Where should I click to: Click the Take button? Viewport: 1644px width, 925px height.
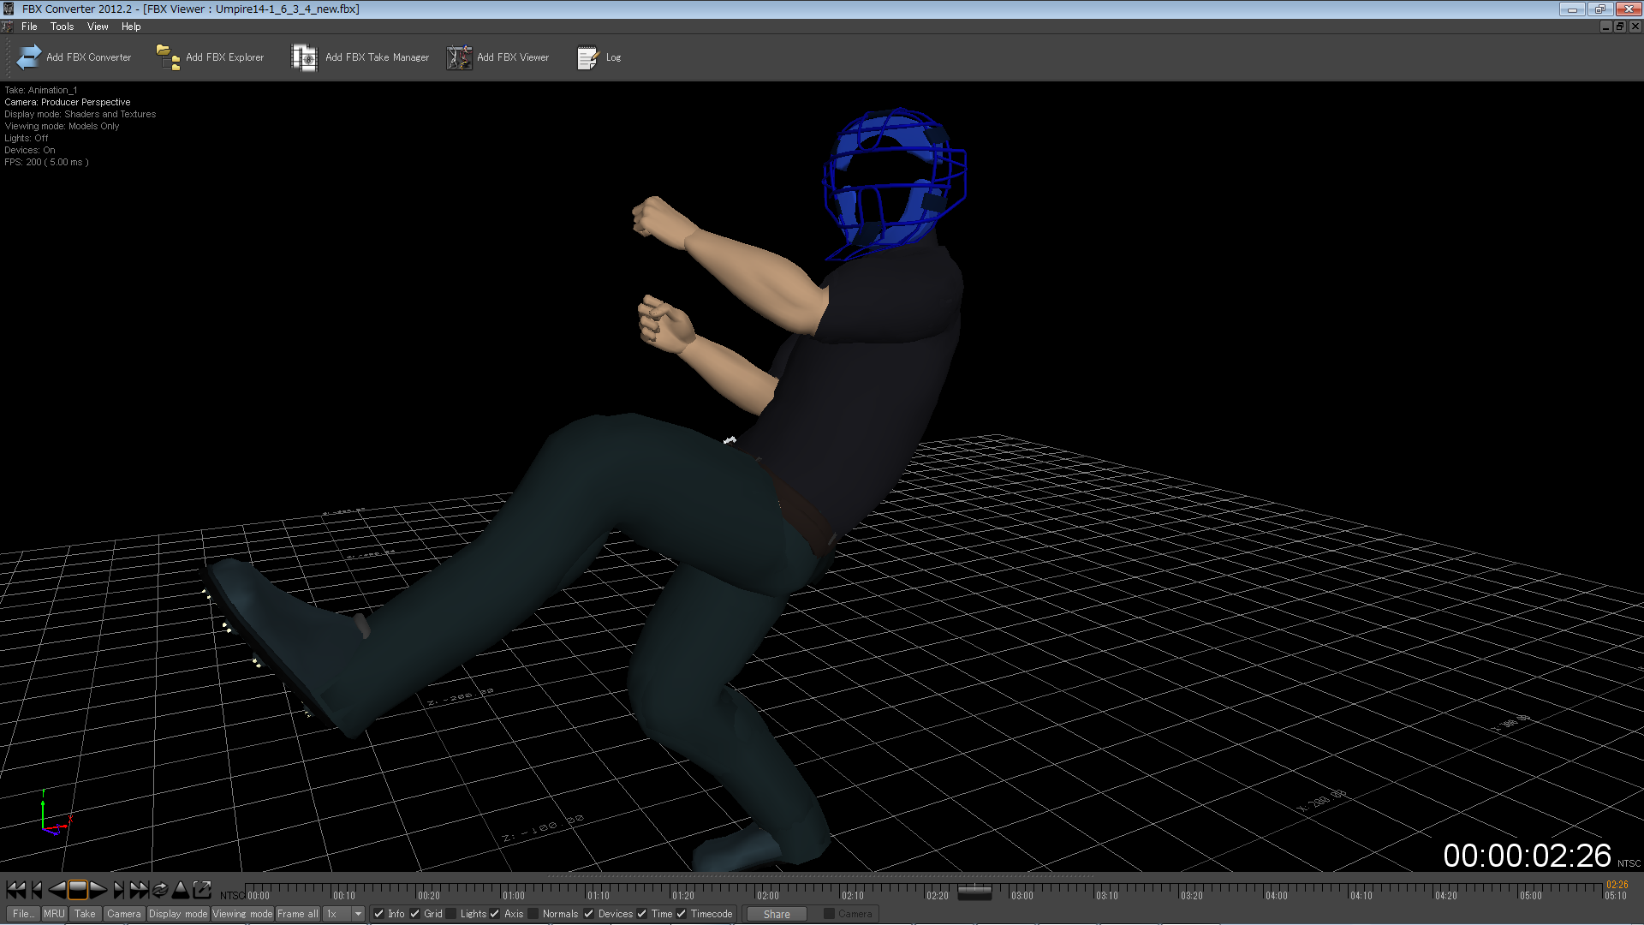(85, 914)
